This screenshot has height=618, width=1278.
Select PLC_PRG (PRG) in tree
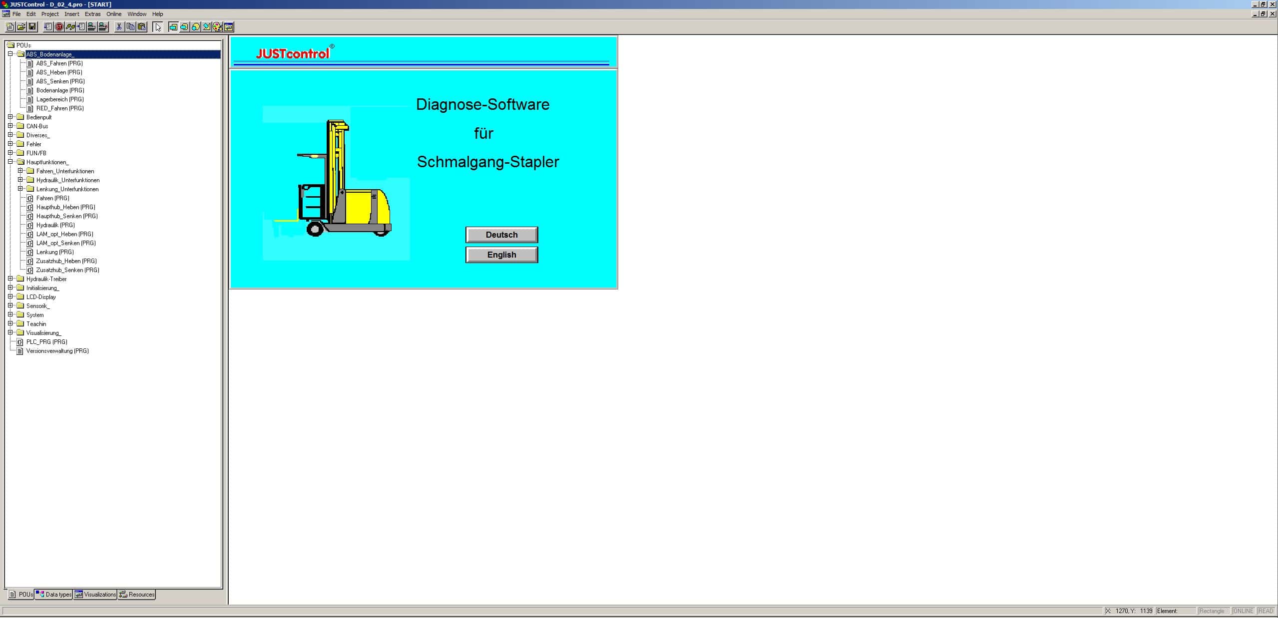(x=46, y=342)
